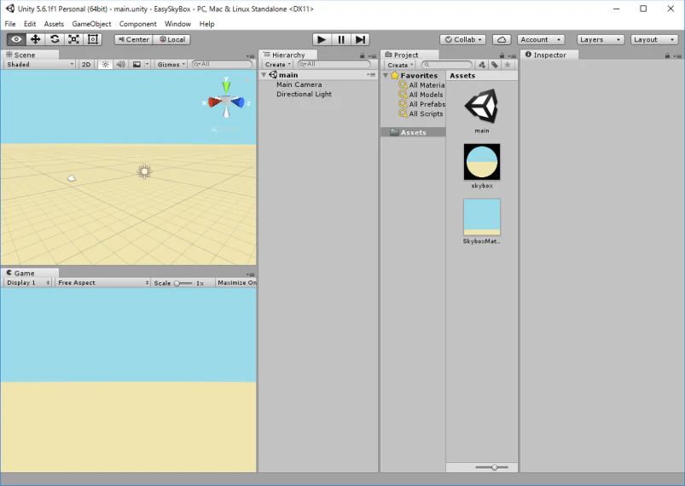Select the Rotate tool
Image resolution: width=685 pixels, height=486 pixels.
pos(55,39)
